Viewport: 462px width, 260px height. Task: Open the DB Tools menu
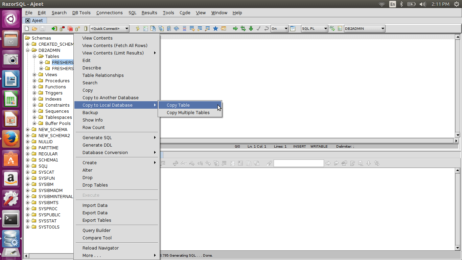click(82, 13)
